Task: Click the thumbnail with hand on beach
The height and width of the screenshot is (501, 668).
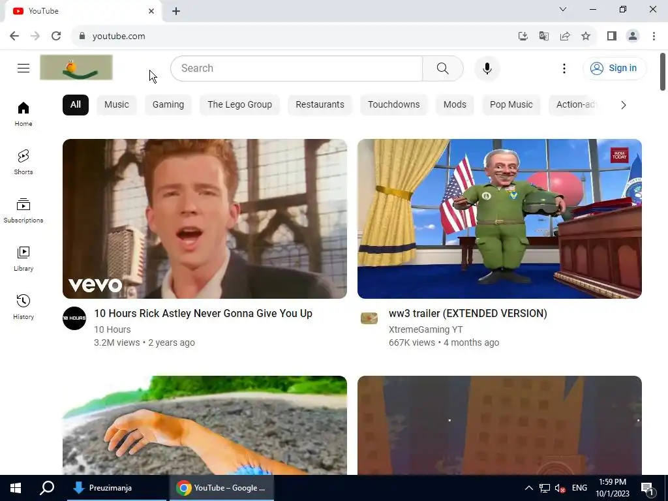Action: click(204, 425)
